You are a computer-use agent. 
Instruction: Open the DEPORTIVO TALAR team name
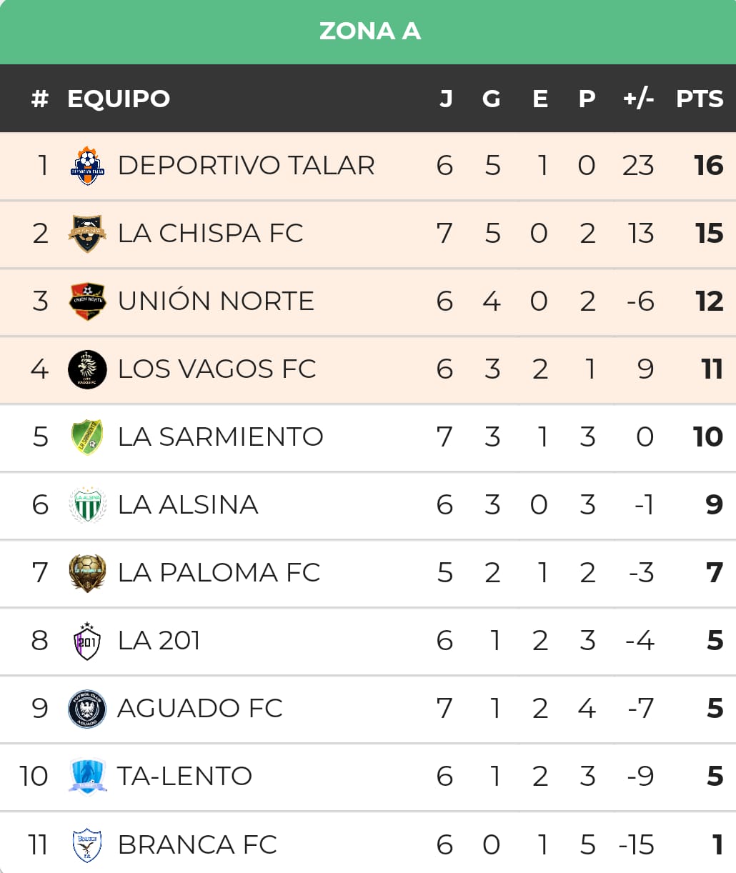[x=246, y=166]
